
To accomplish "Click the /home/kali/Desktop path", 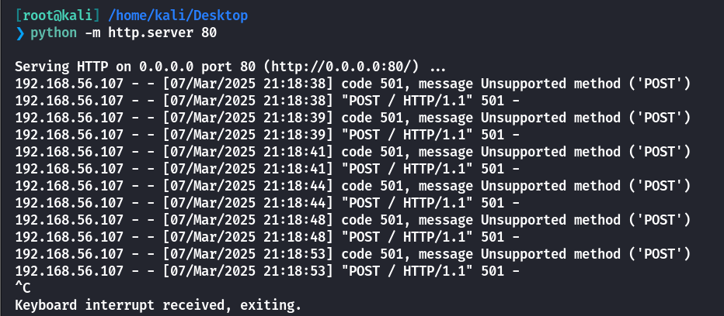I will (x=178, y=15).
